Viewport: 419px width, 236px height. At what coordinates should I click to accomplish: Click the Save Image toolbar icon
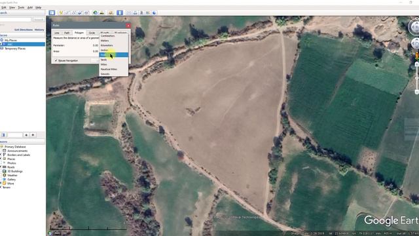coord(141,13)
